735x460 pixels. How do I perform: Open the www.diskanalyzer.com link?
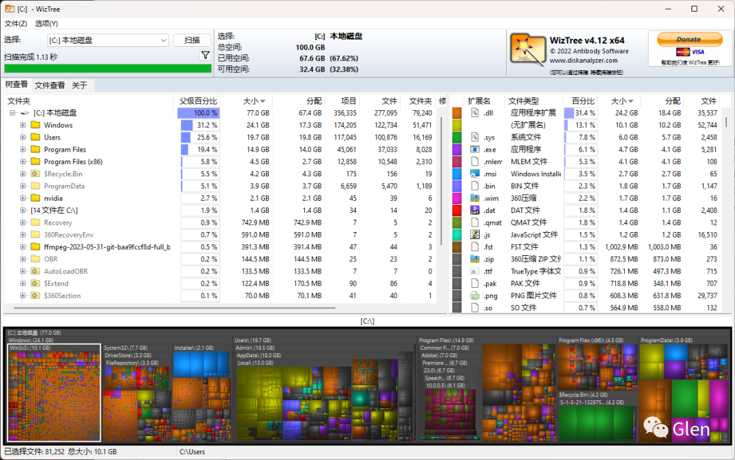[x=584, y=61]
